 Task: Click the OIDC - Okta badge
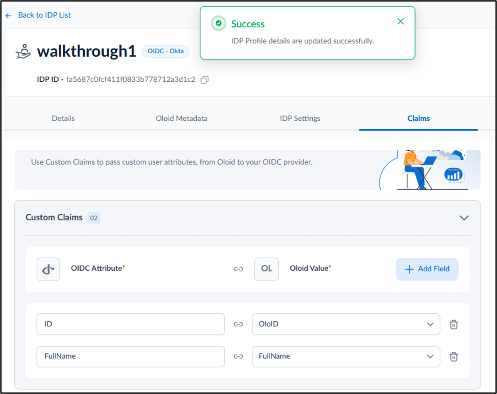tap(165, 51)
